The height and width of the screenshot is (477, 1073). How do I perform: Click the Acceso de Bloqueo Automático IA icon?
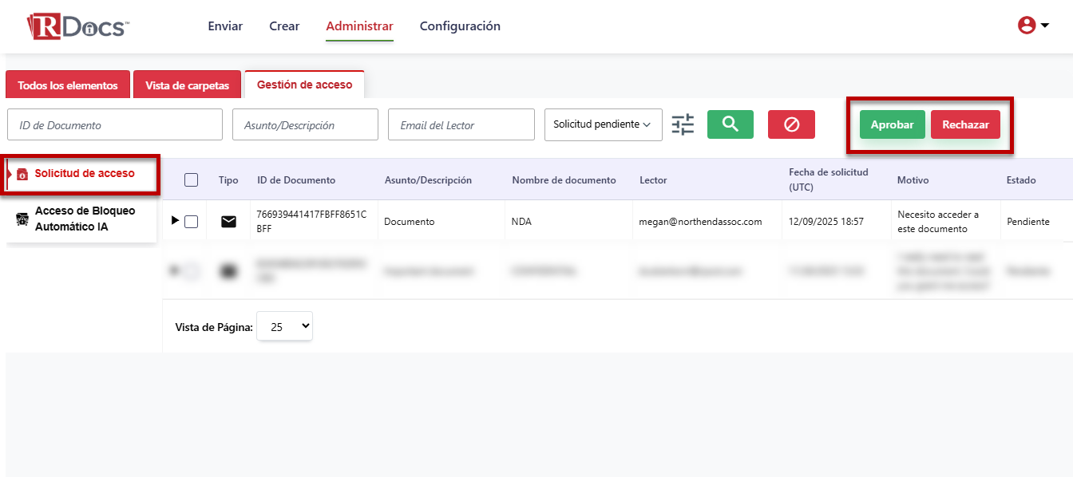[22, 219]
